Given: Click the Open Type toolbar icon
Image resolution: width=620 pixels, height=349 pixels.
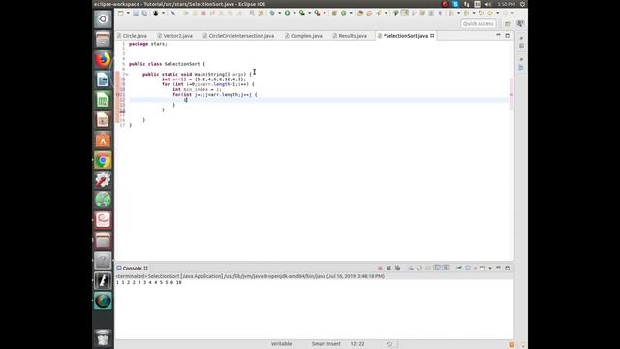Looking at the screenshot, I should 360,13.
